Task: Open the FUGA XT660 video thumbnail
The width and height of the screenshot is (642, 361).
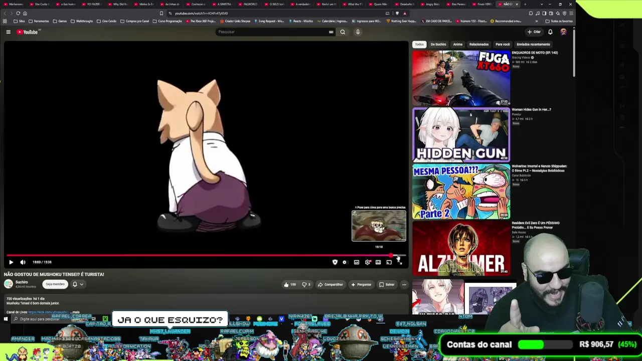Action: [461, 78]
